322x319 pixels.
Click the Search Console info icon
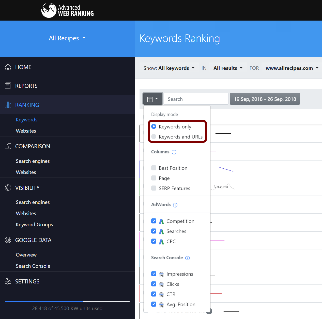188,258
